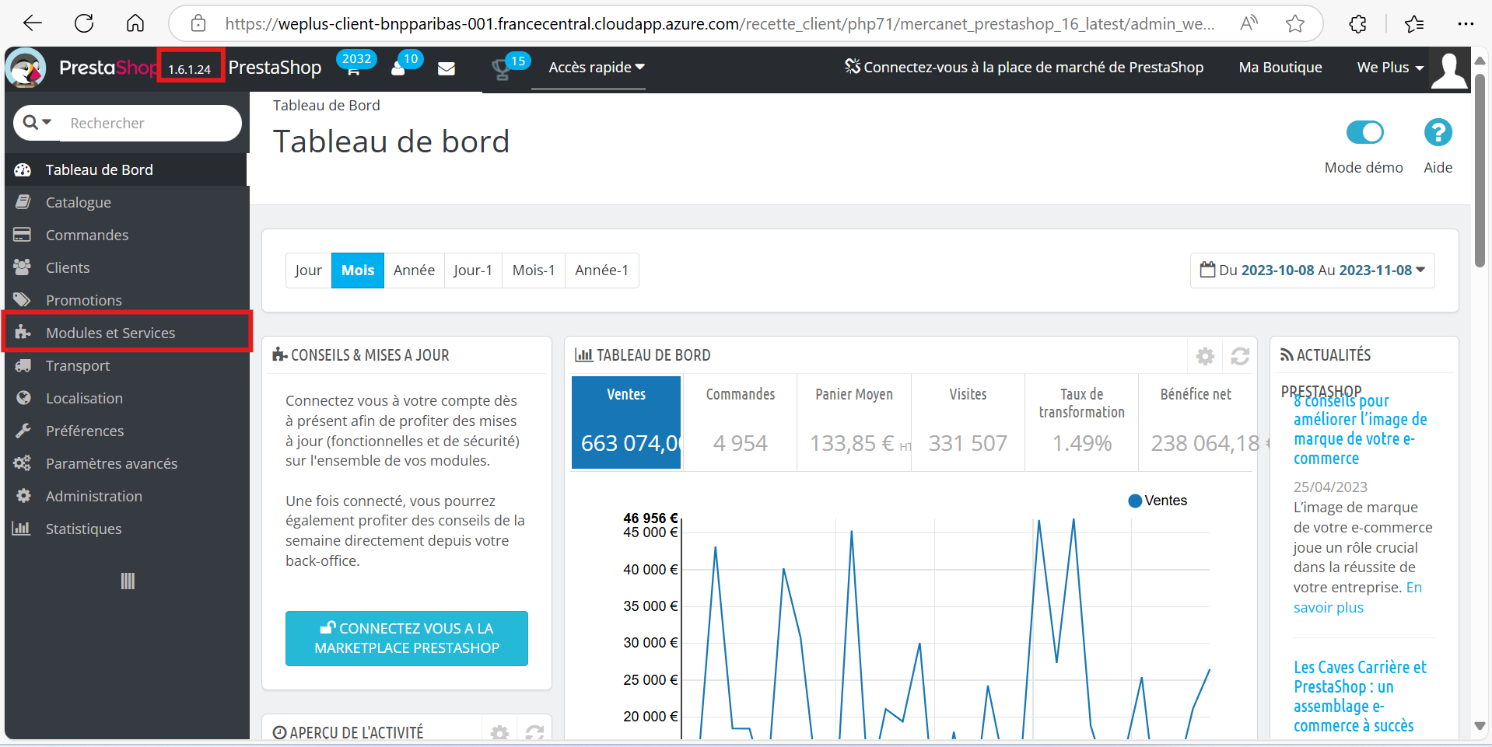Open Transport in sidebar
The width and height of the screenshot is (1492, 747).
click(126, 365)
